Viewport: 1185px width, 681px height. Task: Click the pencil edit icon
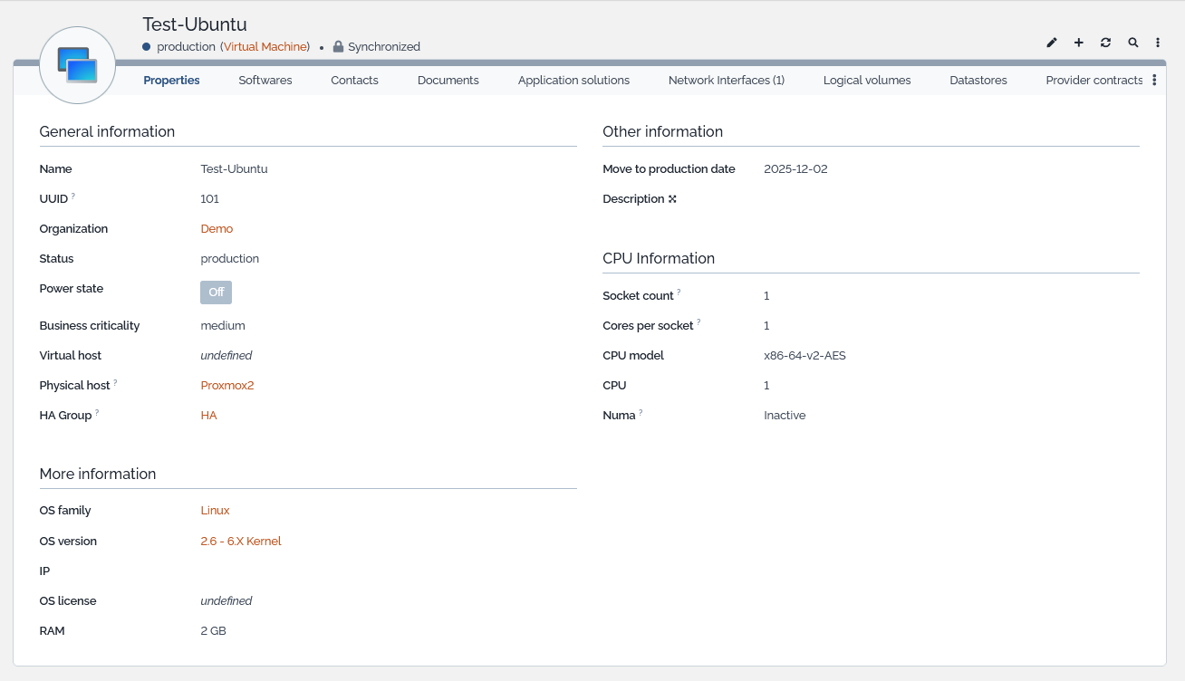pyautogui.click(x=1052, y=43)
